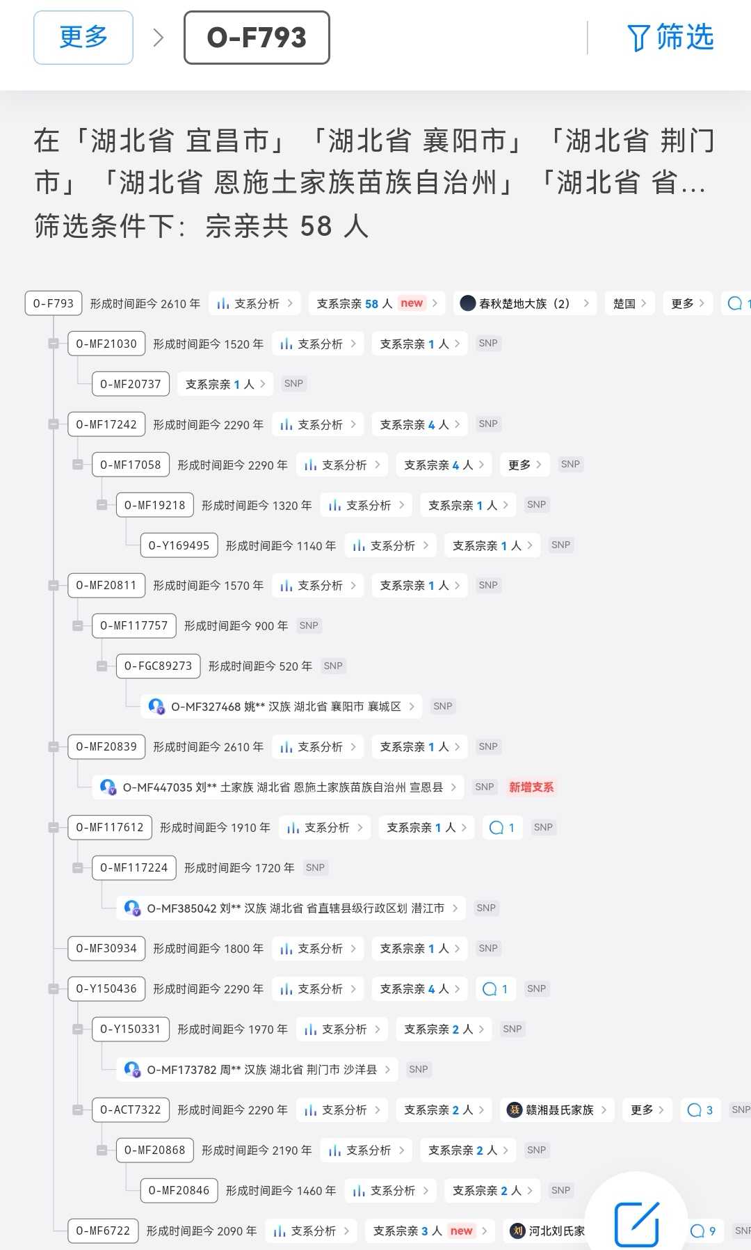The width and height of the screenshot is (751, 1250).
Task: Toggle collapse box for O-ACT7322
Action: pos(78,1110)
